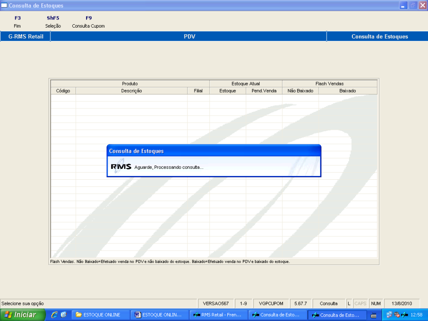Minimize the Consulta de Estoques window
This screenshot has width=428, height=321.
pos(403,5)
